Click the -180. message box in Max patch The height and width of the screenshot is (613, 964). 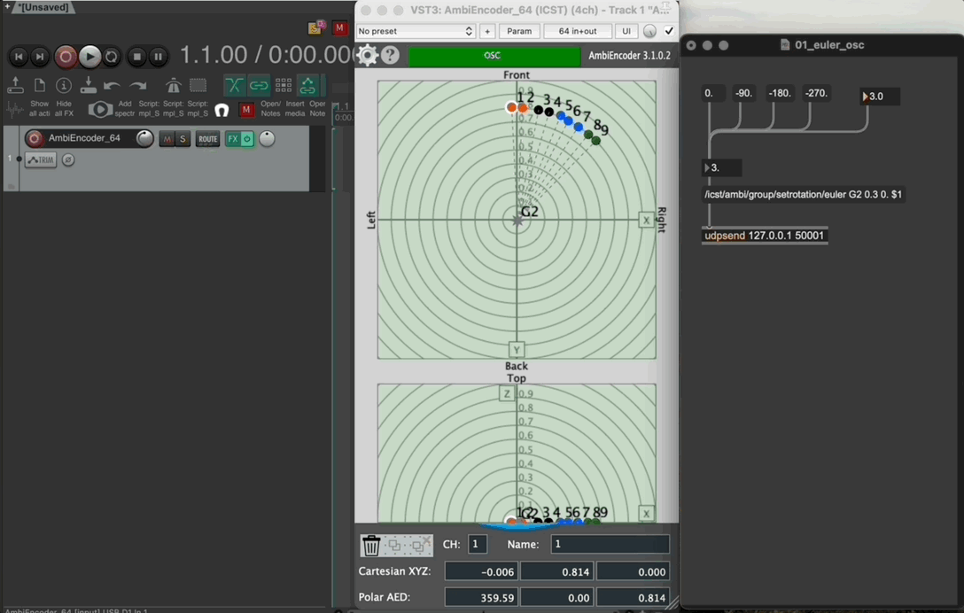point(781,93)
